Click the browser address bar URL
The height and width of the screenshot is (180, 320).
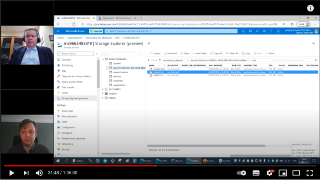[183, 24]
